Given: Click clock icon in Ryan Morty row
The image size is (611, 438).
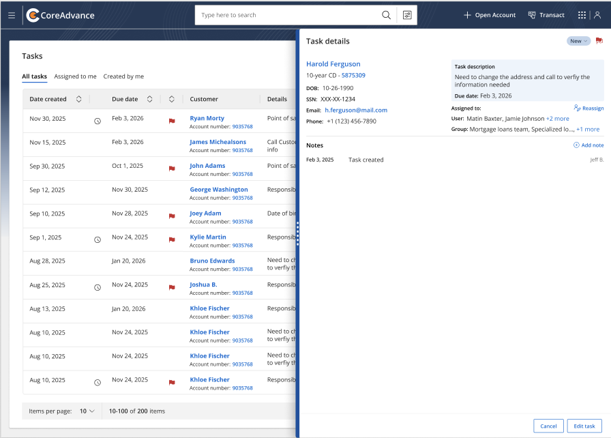Looking at the screenshot, I should (98, 121).
